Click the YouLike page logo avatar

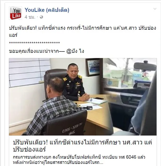click(15, 13)
